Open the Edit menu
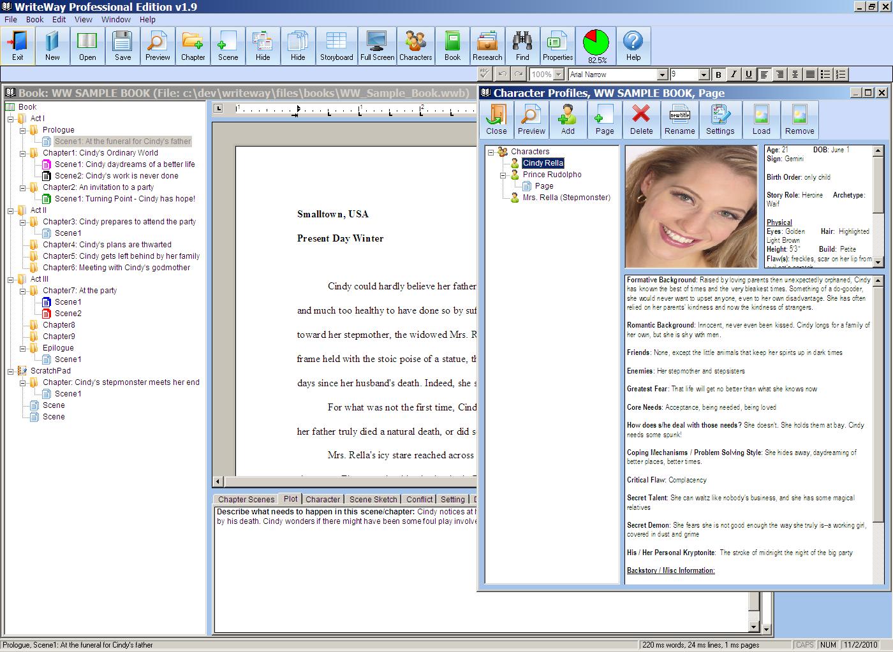This screenshot has height=652, width=893. [59, 19]
